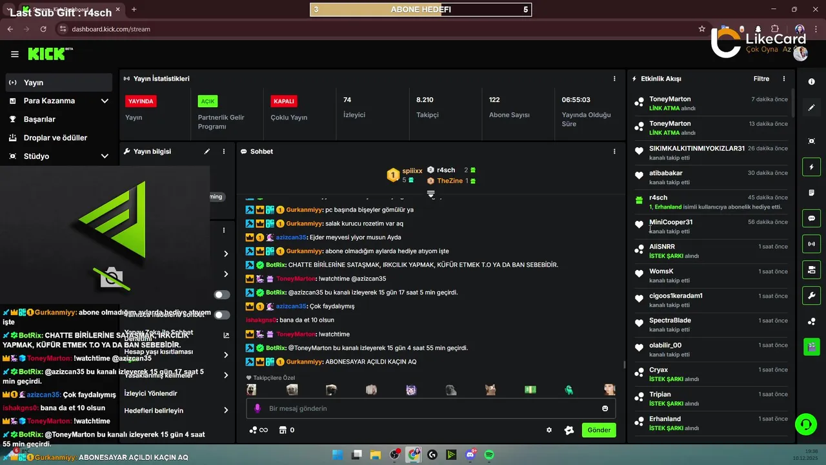Open more options for Etkinlik Akışı panel
Viewport: 826px width, 465px height.
(784, 79)
